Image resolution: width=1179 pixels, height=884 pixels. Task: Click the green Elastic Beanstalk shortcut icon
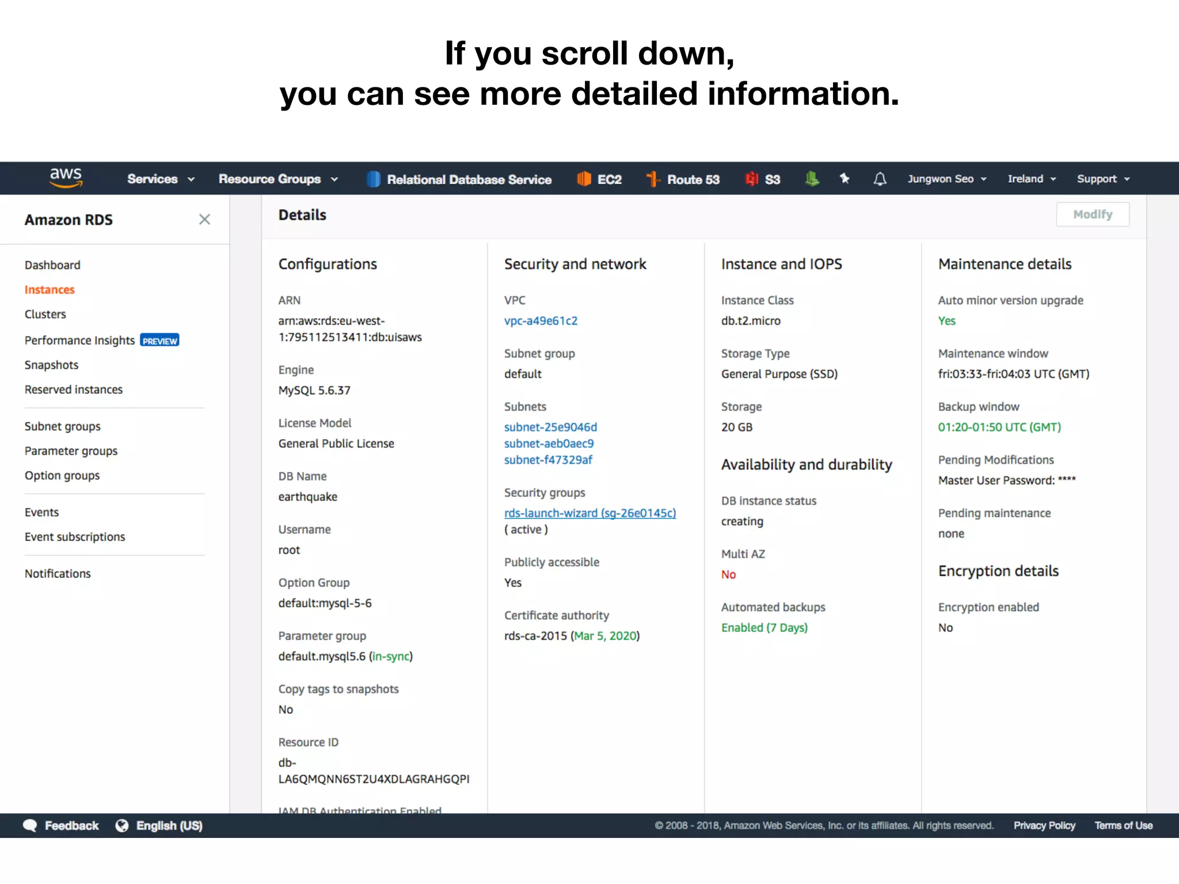click(x=812, y=179)
